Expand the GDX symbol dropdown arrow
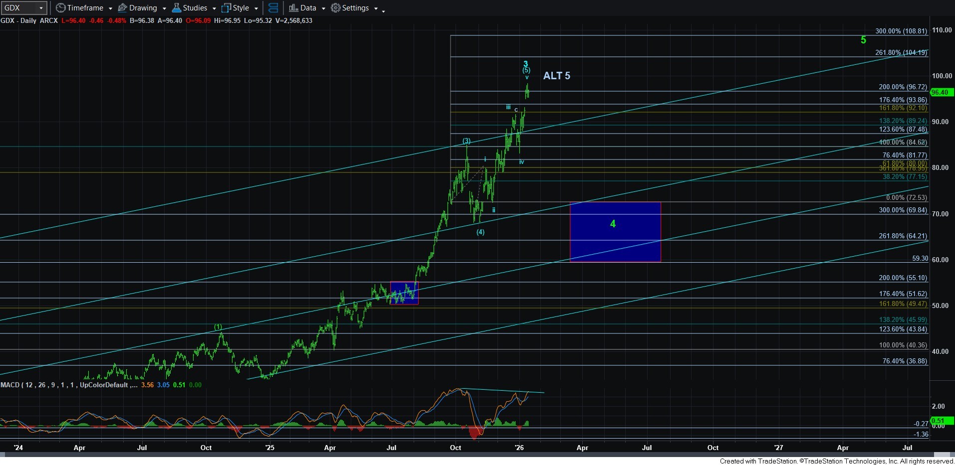The height and width of the screenshot is (465, 955). coord(41,8)
